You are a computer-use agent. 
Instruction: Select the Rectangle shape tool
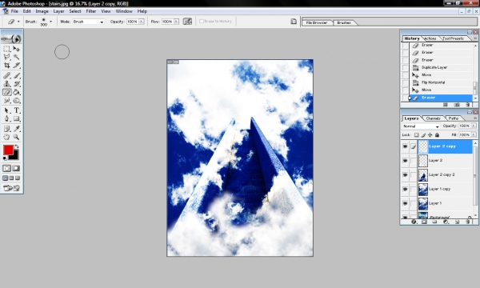click(16, 118)
